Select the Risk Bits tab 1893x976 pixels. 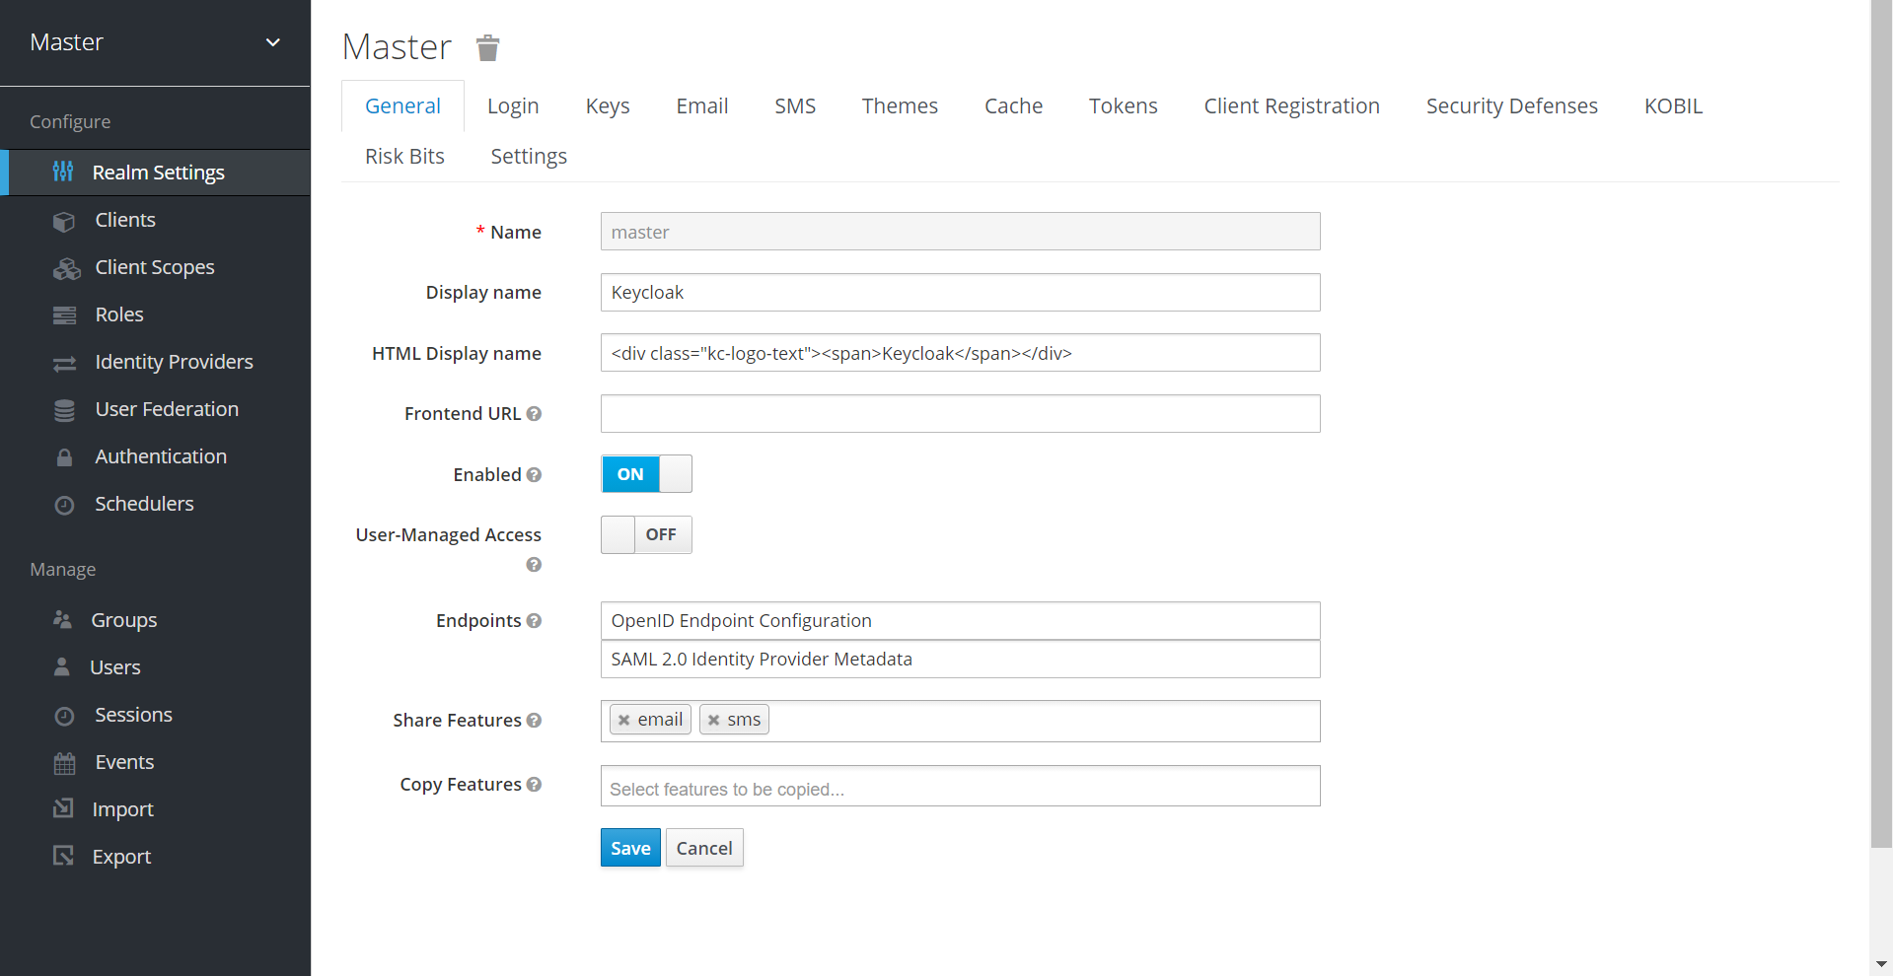[404, 157]
